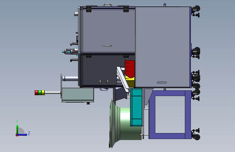Select the large right-side gray enclosure panel
Screen dimensions: 235x152
(x=163, y=47)
